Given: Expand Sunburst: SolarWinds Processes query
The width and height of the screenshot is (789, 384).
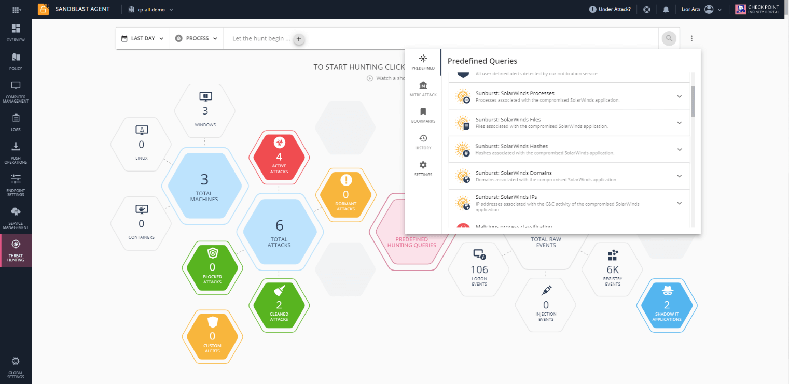Looking at the screenshot, I should (x=679, y=96).
